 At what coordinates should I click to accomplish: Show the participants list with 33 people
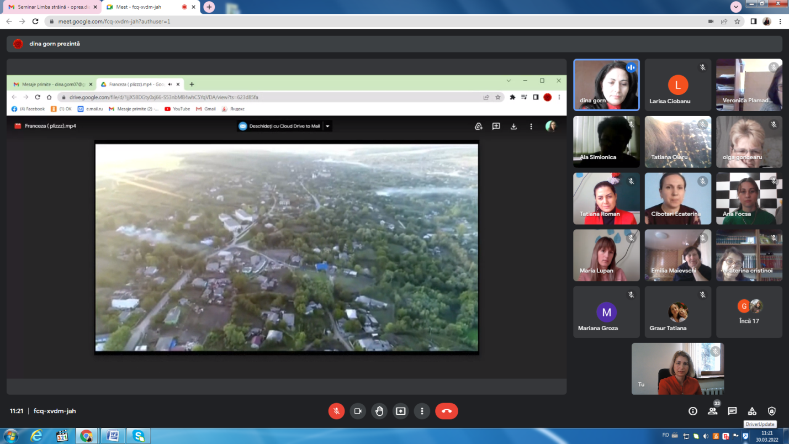pos(713,411)
